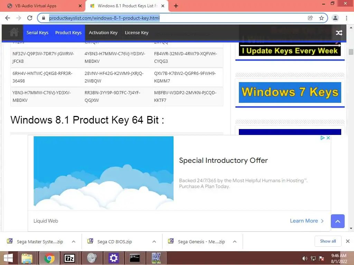Go back with the browser back arrow
The width and height of the screenshot is (354, 265).
pyautogui.click(x=8, y=18)
